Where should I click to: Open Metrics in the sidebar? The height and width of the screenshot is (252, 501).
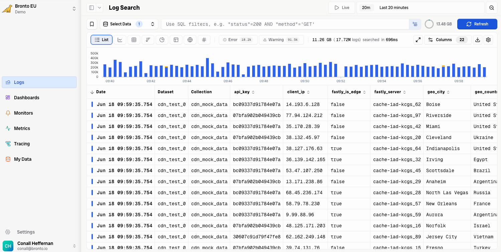pyautogui.click(x=39, y=128)
